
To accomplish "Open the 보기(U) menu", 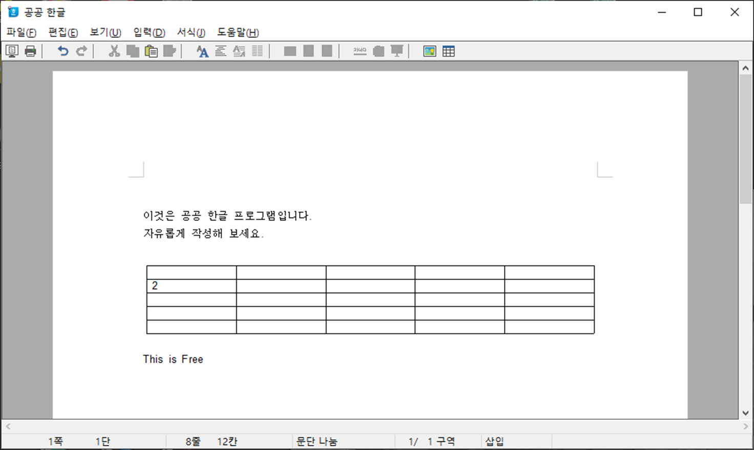I will tap(106, 32).
